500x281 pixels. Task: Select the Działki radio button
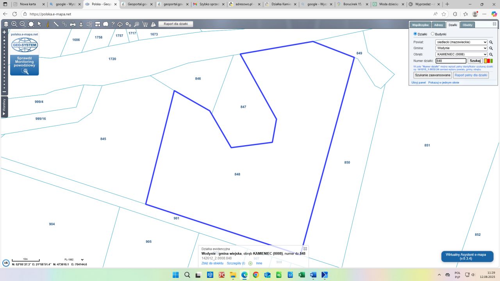point(415,34)
